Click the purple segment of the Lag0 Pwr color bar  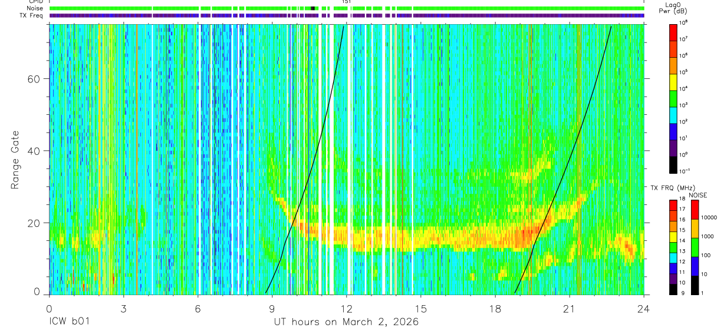(673, 147)
